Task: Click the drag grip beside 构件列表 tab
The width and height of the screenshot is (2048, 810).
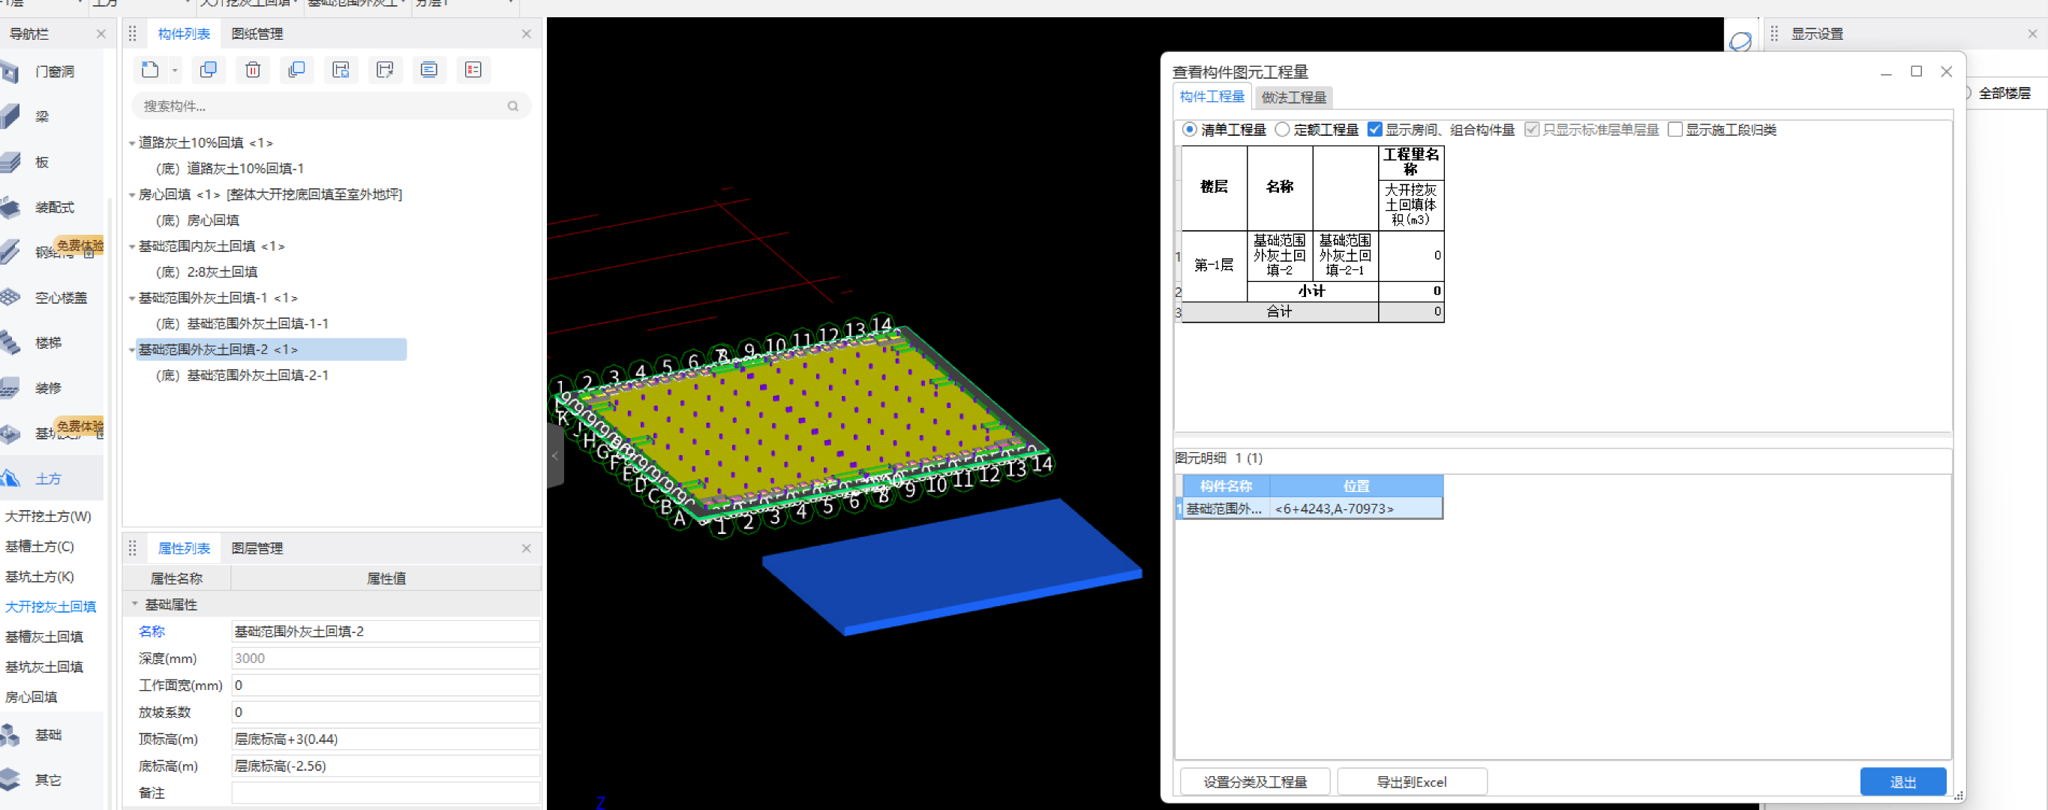Action: 133,34
